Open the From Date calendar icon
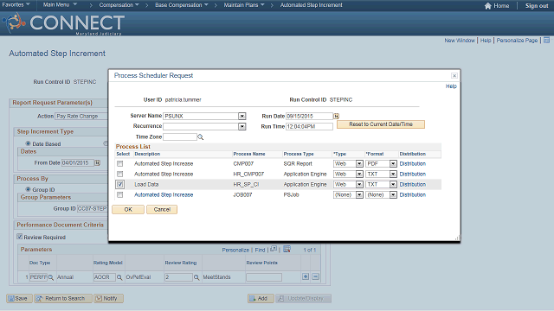Image resolution: width=554 pixels, height=311 pixels. 97,162
